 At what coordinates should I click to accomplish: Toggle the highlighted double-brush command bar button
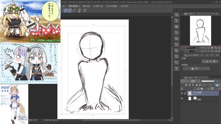point(68,11)
